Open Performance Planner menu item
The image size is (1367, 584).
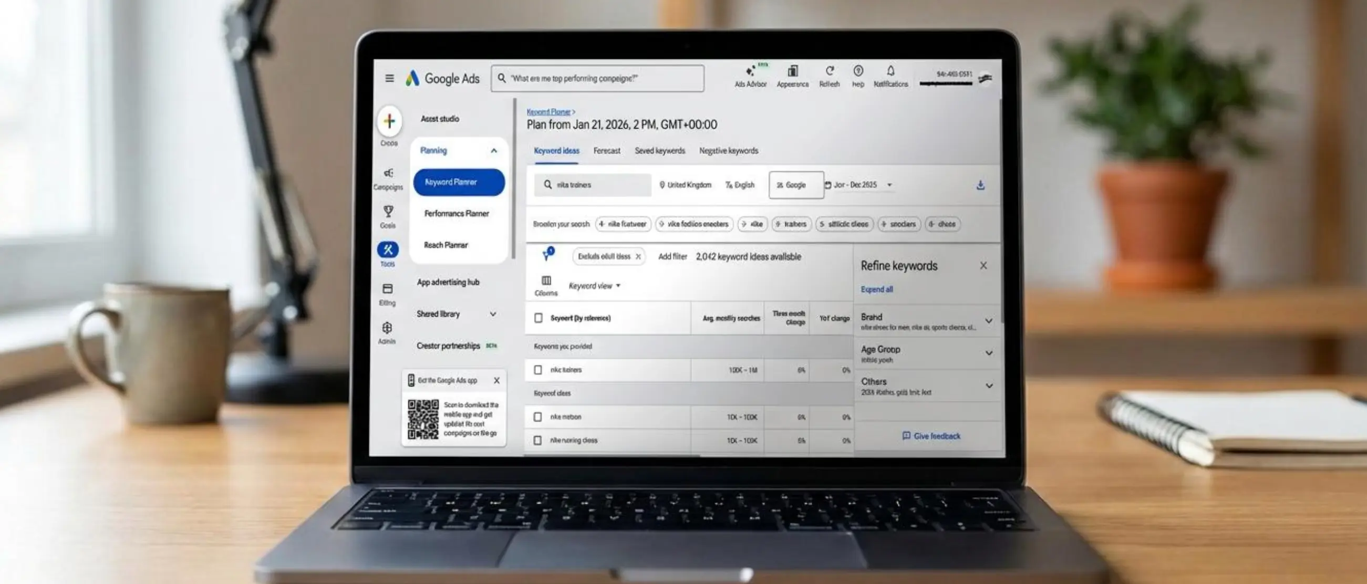coord(457,214)
